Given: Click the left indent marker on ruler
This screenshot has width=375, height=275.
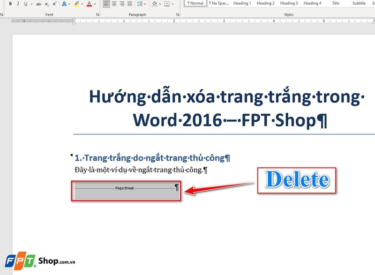Looking at the screenshot, I should (x=74, y=22).
